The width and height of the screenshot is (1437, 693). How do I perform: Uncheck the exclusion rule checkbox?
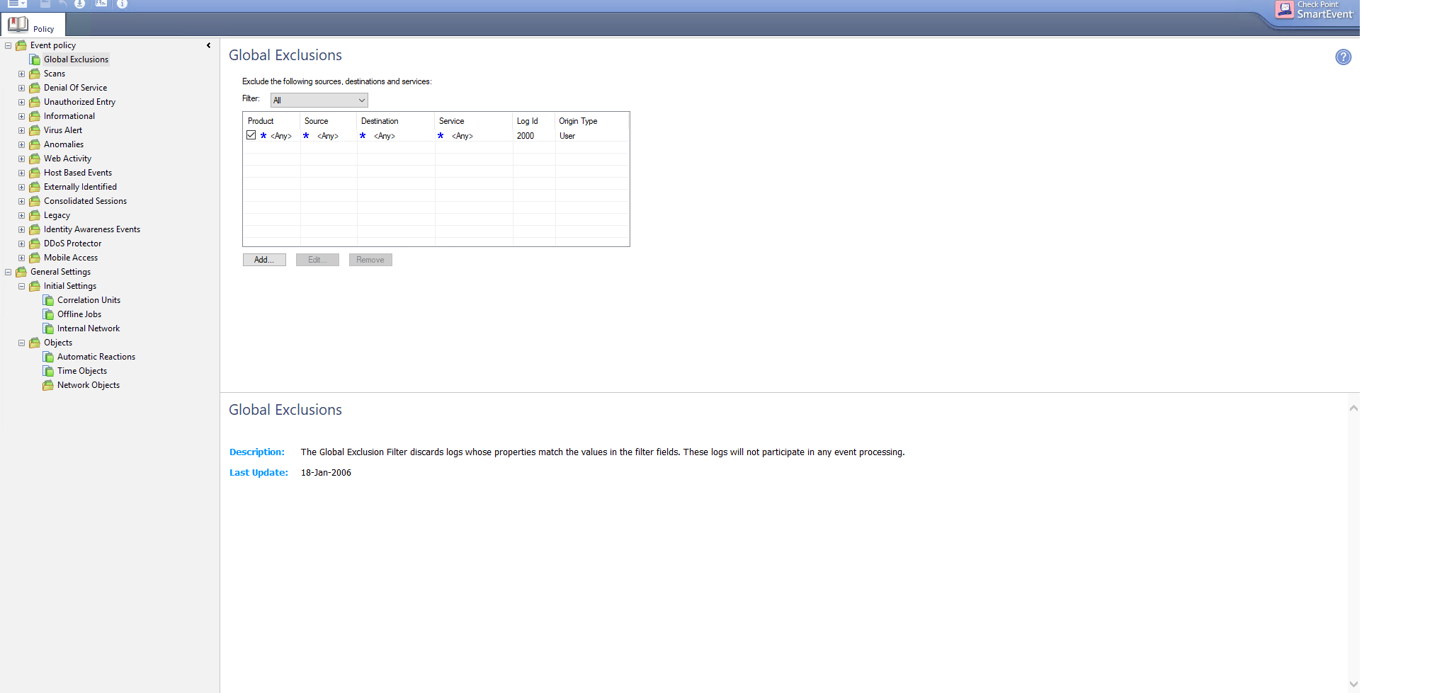[250, 134]
